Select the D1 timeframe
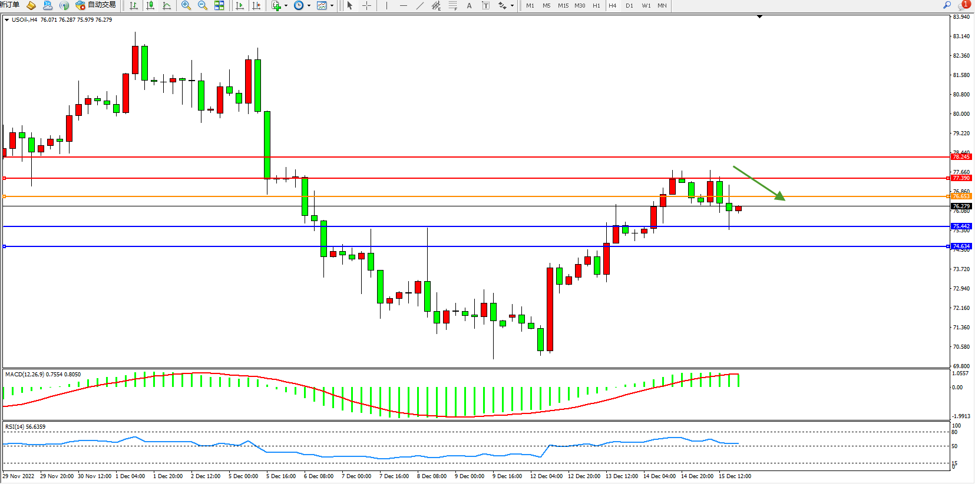975x484 pixels. pyautogui.click(x=629, y=5)
